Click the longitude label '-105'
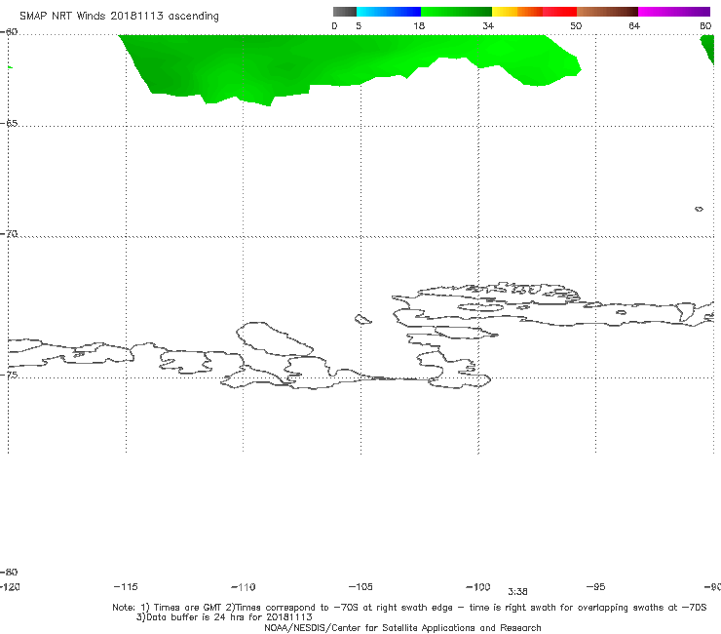 (x=360, y=586)
